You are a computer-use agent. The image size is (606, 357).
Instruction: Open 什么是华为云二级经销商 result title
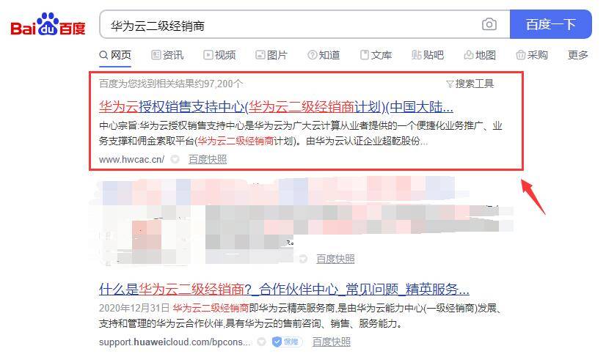point(284,290)
